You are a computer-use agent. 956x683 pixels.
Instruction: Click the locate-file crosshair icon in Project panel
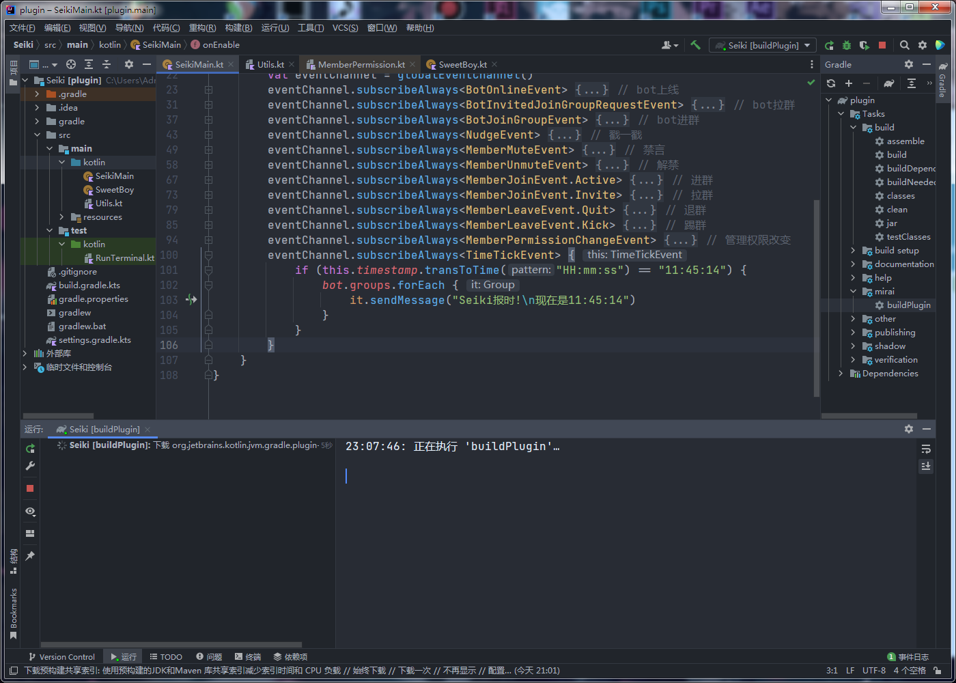pos(71,64)
